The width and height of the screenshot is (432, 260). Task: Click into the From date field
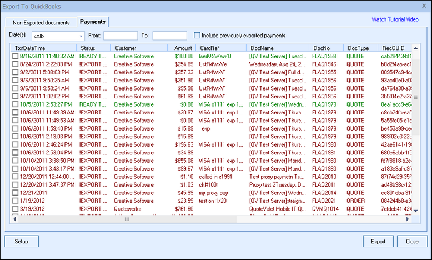pyautogui.click(x=120, y=36)
